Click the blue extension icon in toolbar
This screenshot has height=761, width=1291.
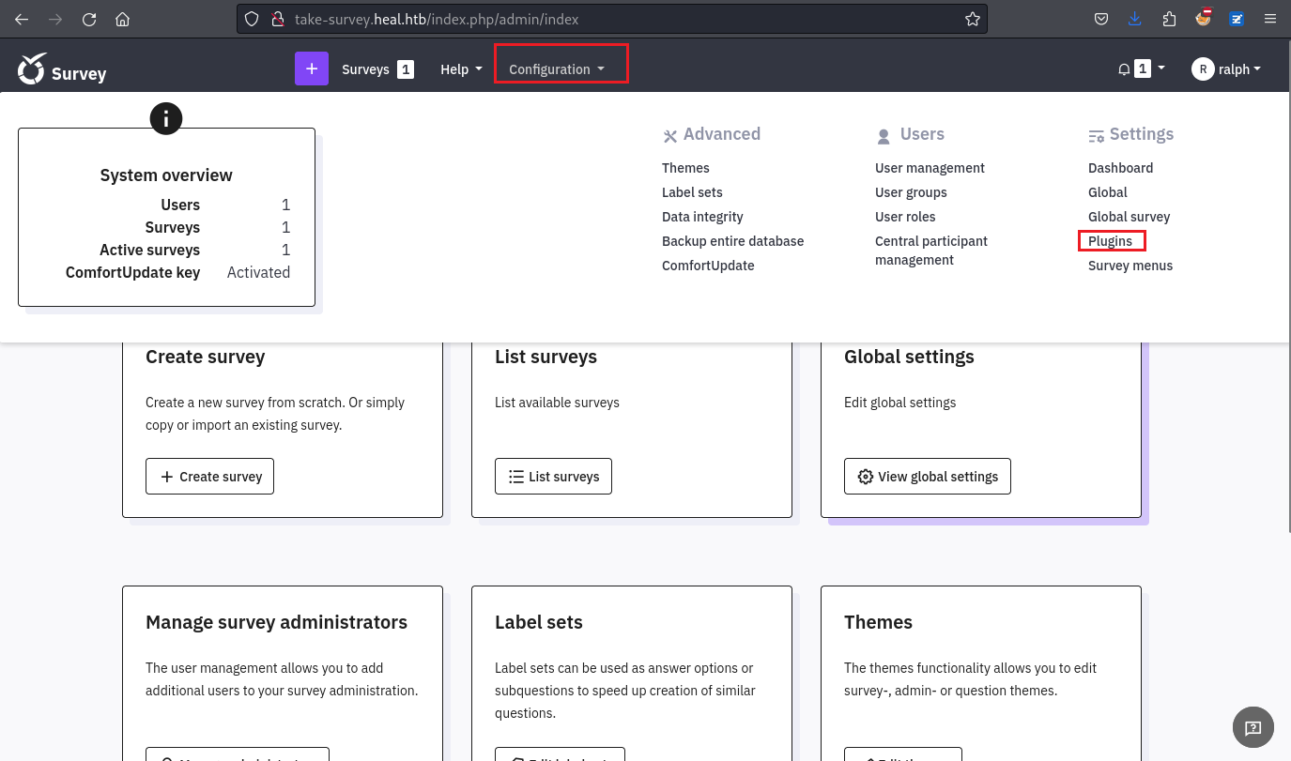point(1237,19)
